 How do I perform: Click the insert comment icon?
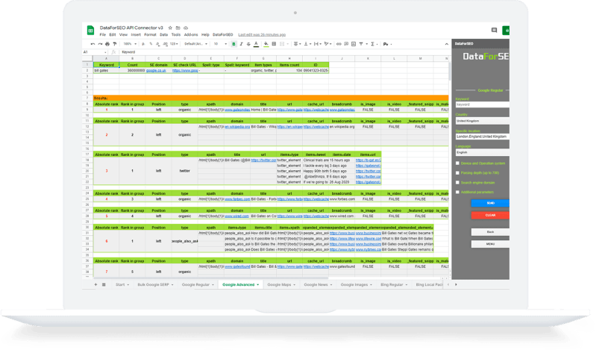pyautogui.click(x=346, y=44)
